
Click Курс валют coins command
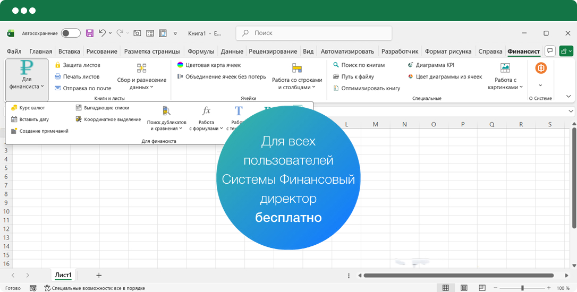[x=28, y=108]
